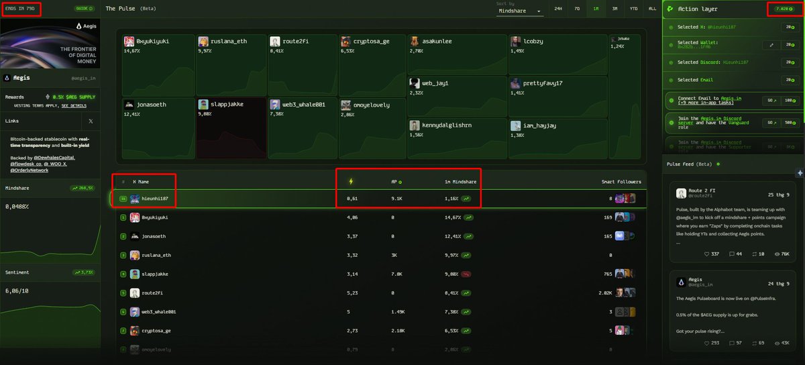
Task: Click the heart icon on Aegis post
Action: pyautogui.click(x=707, y=343)
